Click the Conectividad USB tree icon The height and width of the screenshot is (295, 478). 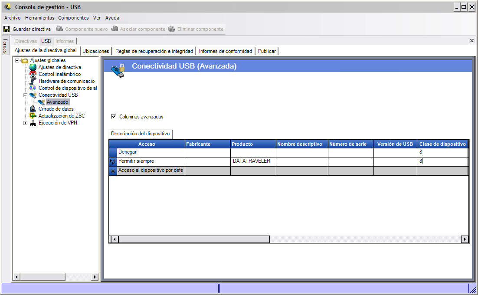(x=33, y=95)
